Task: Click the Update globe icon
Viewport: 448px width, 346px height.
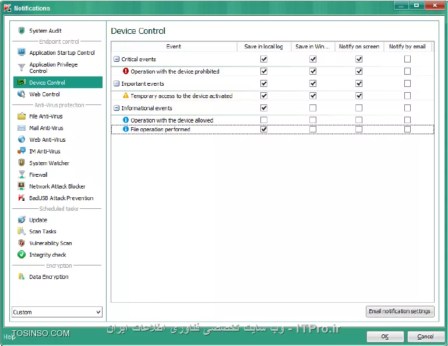Action: pos(22,220)
